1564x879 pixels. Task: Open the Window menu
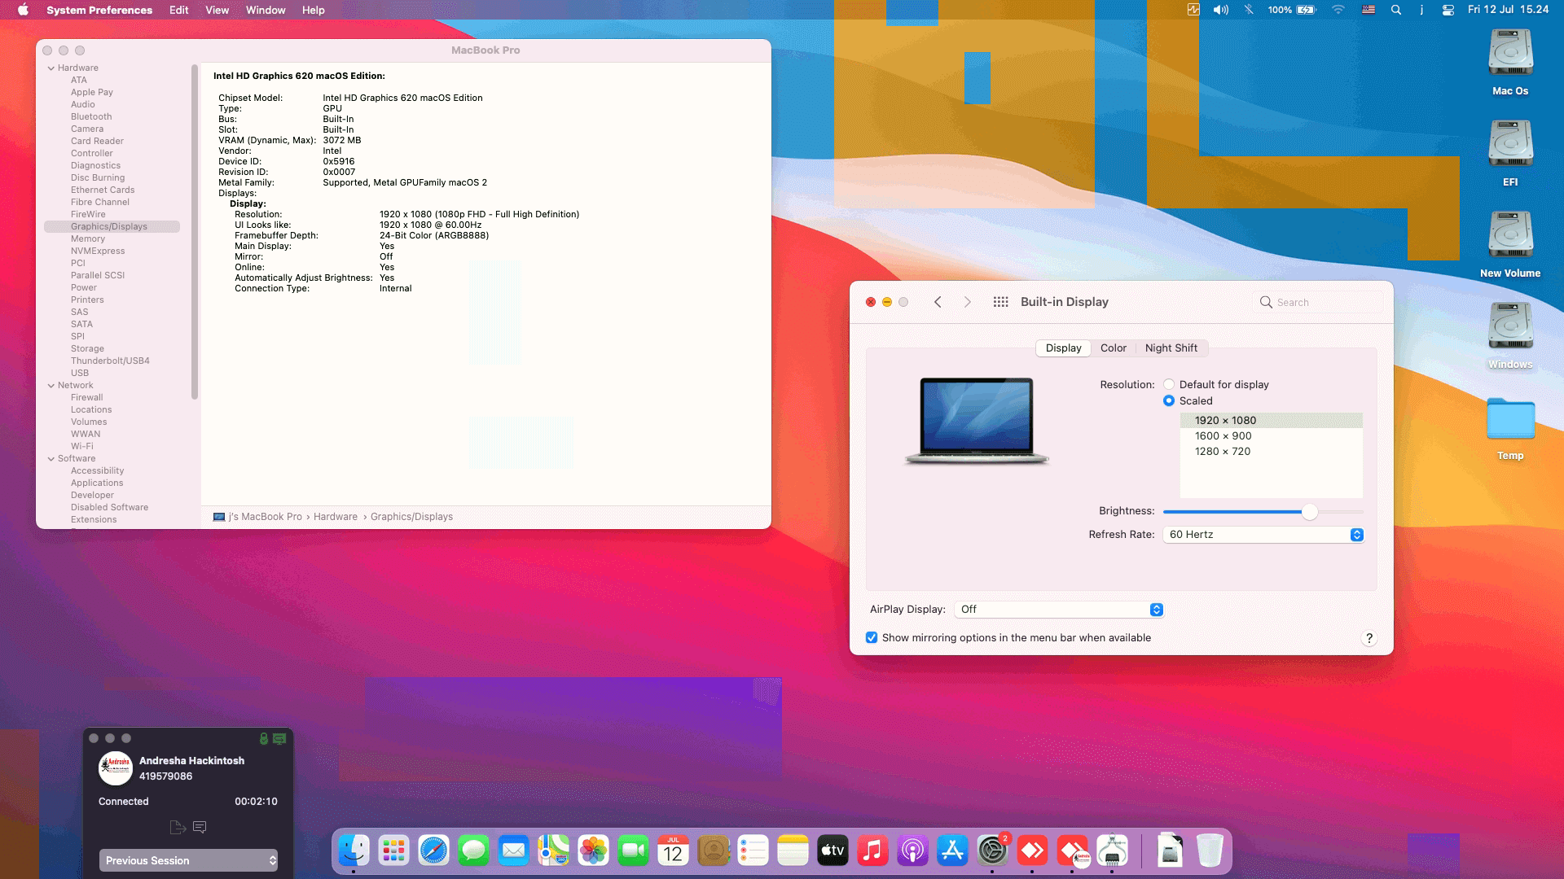click(266, 10)
